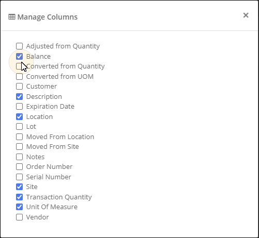Tick the Lot column checkbox

pos(19,127)
